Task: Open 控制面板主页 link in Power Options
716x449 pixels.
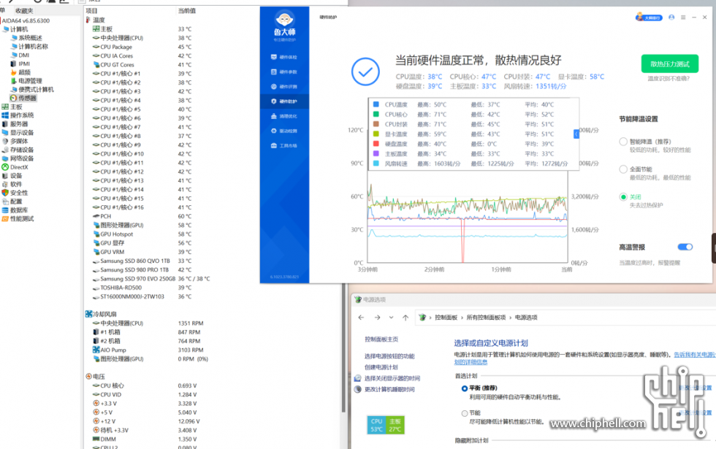Action: pyautogui.click(x=381, y=339)
